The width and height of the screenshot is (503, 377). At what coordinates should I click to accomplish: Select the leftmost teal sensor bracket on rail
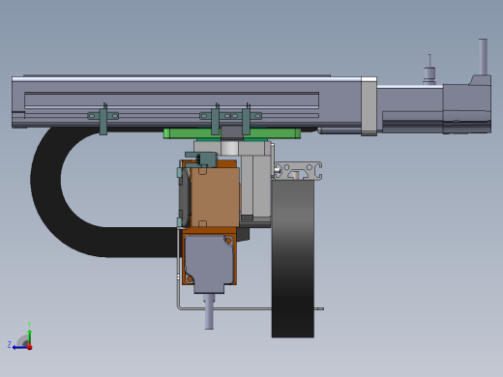coord(104,118)
